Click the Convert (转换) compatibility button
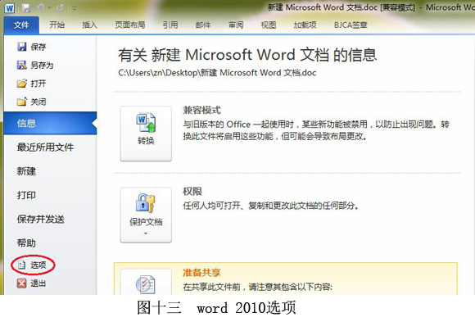Image resolution: width=475 pixels, height=322 pixels. coord(146,134)
